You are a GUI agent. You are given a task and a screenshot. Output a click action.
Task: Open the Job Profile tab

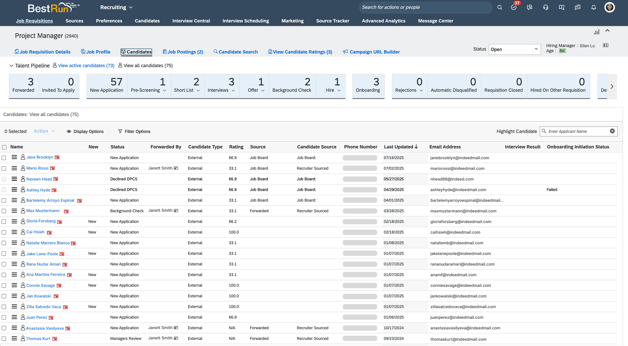click(96, 52)
